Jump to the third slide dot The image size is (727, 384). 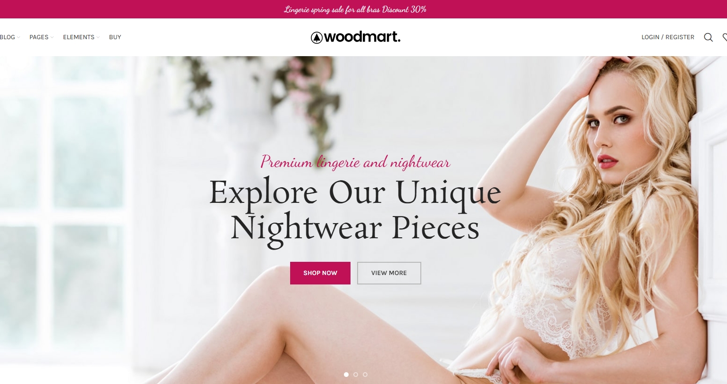tap(365, 375)
